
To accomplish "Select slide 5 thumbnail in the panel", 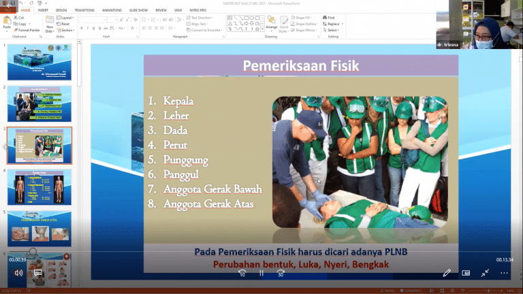I will click(39, 229).
